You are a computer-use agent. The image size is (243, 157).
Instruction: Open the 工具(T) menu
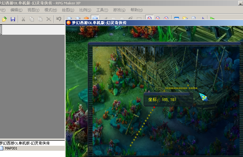coord(102,10)
